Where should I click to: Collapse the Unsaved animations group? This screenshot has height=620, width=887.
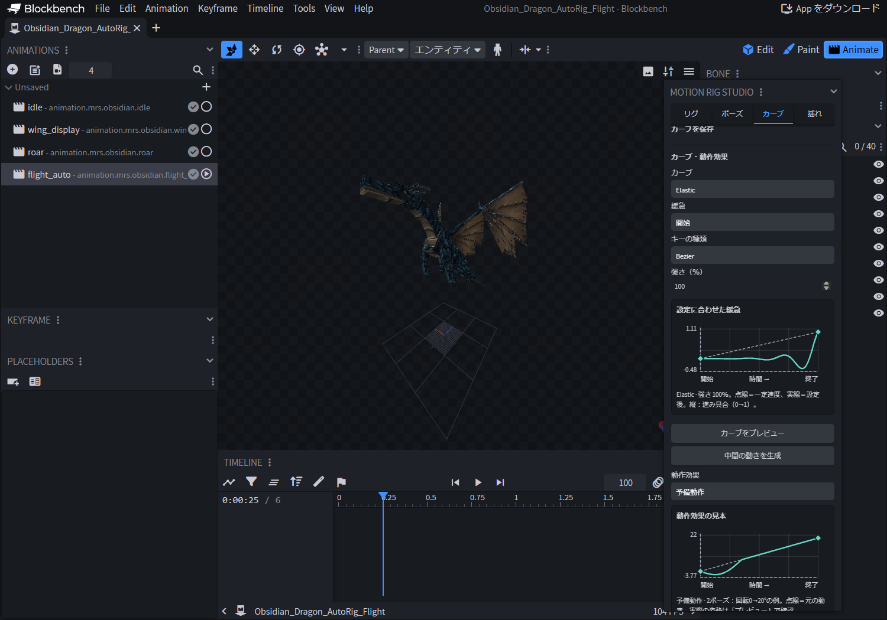point(9,87)
